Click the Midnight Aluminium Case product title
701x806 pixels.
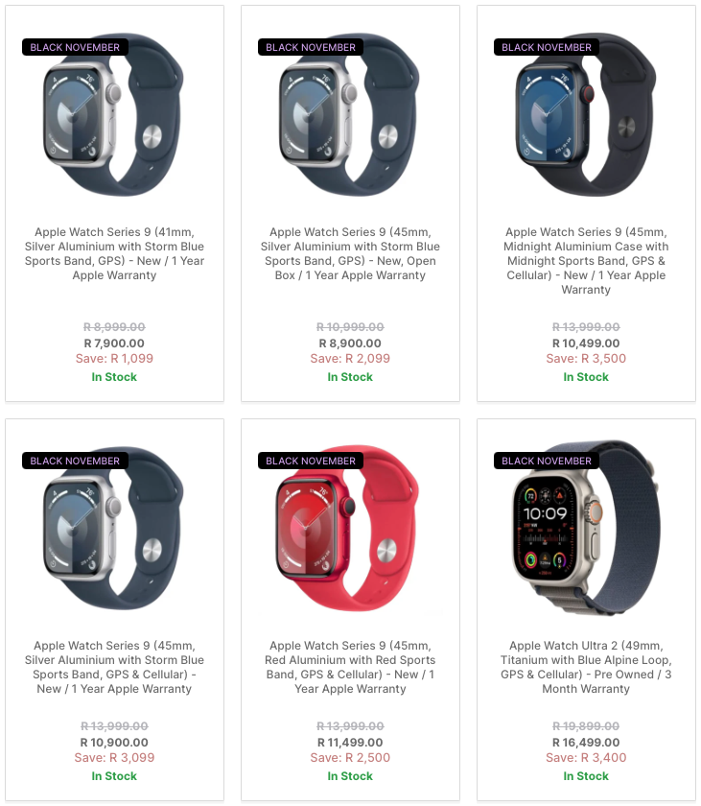click(x=586, y=261)
